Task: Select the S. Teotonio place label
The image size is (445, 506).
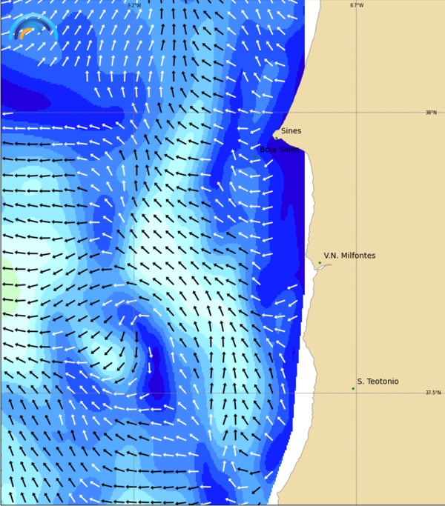Action: click(378, 382)
